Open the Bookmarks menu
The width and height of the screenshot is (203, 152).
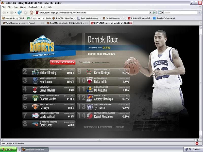pos(33,7)
